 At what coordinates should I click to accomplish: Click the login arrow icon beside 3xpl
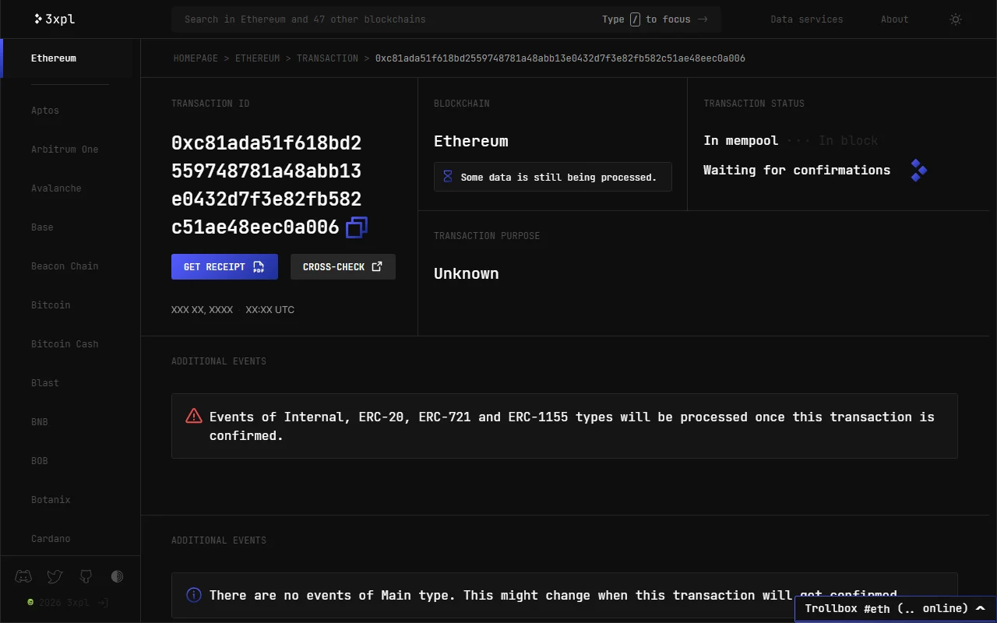tap(103, 603)
